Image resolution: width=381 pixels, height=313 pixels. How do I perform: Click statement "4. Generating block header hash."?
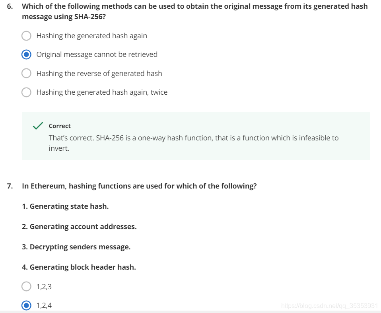tap(79, 267)
